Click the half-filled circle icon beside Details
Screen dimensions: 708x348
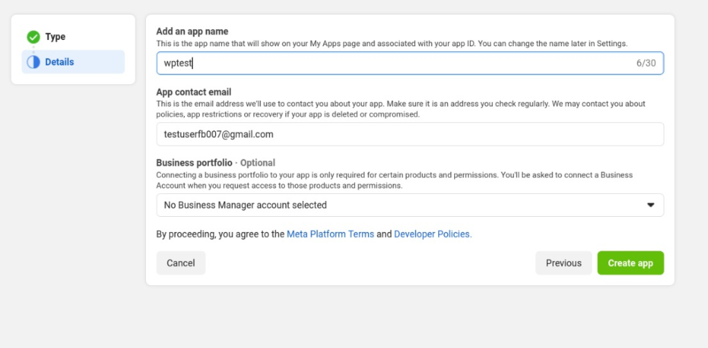coord(33,62)
